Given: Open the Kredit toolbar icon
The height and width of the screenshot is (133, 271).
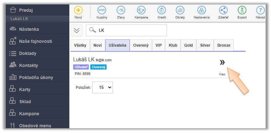Looking at the screenshot, I should pyautogui.click(x=162, y=10).
